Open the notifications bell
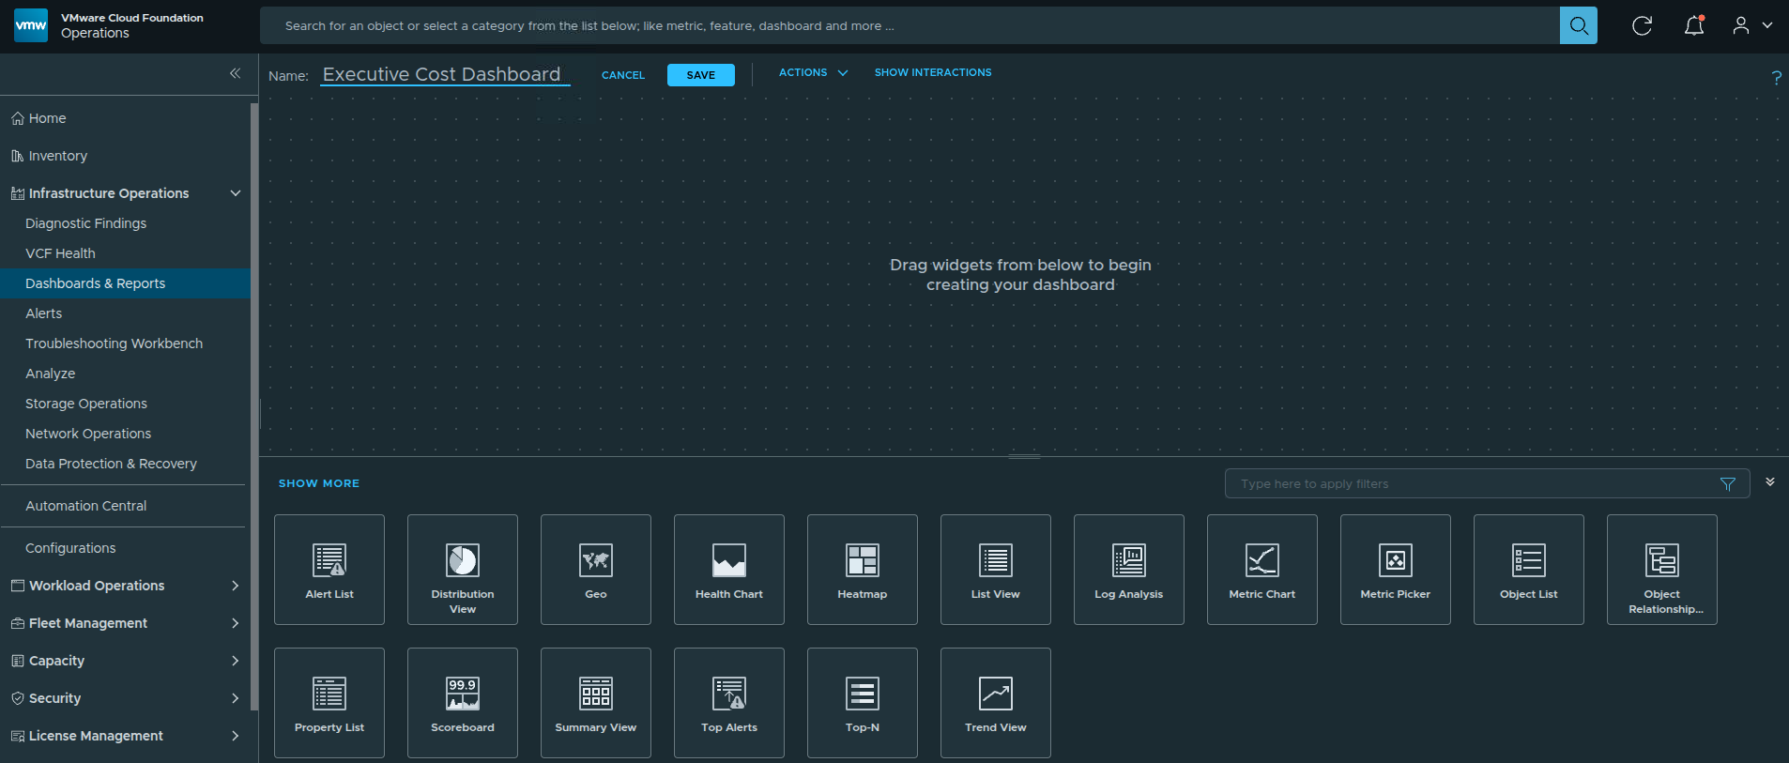 tap(1694, 25)
